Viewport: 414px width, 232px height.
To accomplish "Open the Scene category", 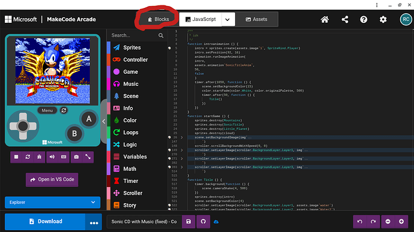I will 137,96.
